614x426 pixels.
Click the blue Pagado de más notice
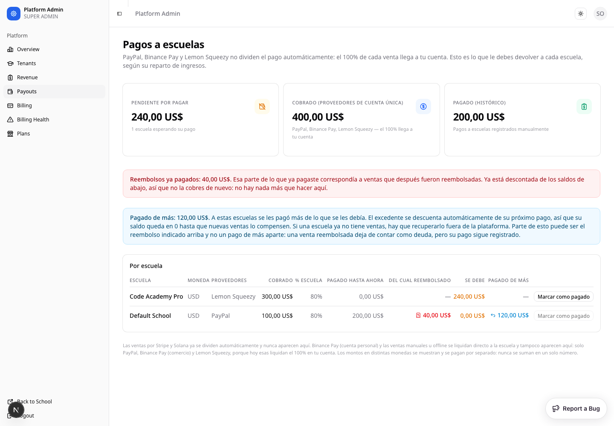click(x=362, y=226)
